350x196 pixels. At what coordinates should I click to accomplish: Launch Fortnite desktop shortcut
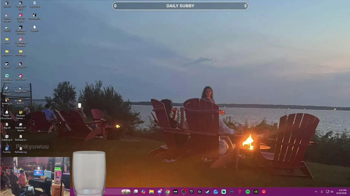[7, 150]
